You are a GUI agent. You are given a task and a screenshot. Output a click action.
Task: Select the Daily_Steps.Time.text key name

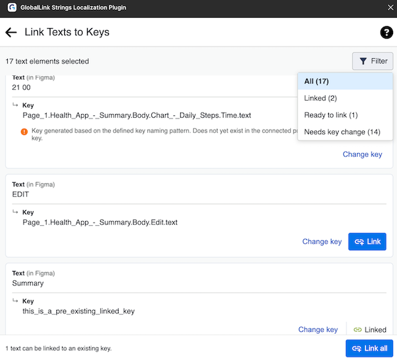pos(137,115)
